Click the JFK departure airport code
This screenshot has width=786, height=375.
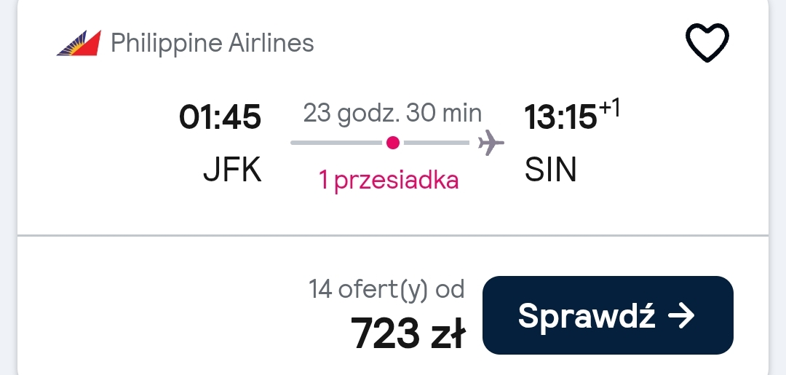point(233,170)
